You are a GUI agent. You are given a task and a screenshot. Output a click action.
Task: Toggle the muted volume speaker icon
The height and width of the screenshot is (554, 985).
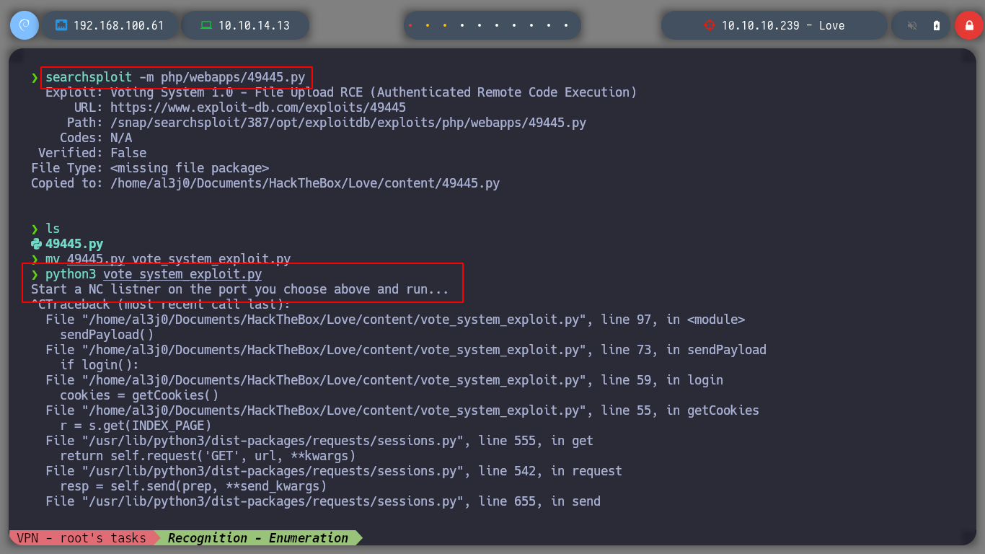(912, 25)
